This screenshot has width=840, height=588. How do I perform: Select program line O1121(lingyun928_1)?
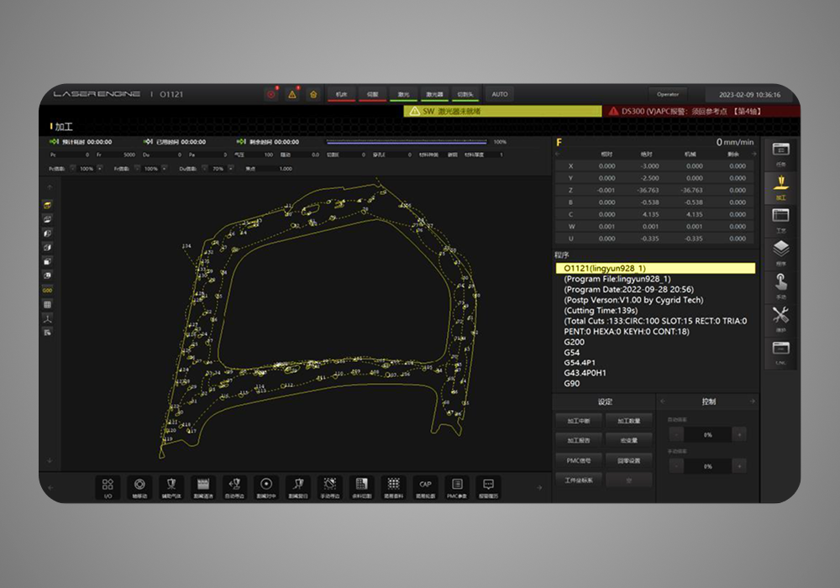coord(655,268)
